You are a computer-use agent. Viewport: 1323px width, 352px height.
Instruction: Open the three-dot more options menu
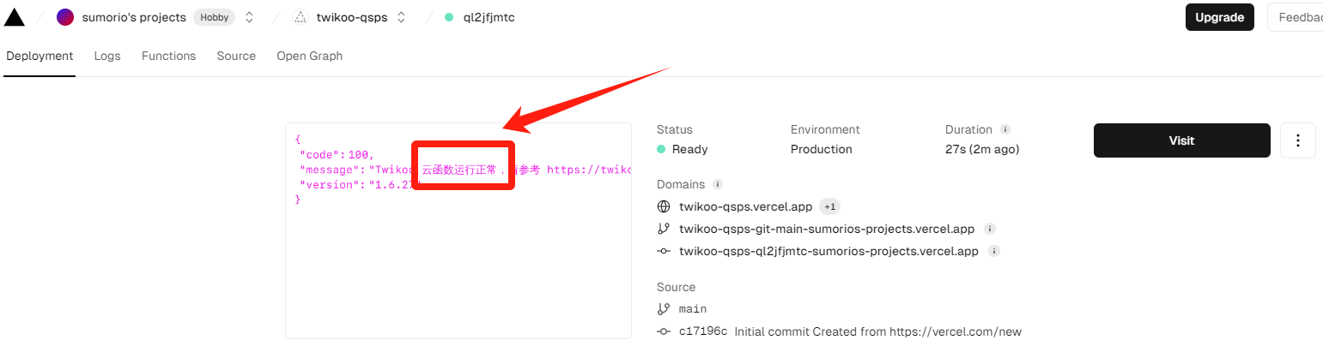pos(1298,140)
